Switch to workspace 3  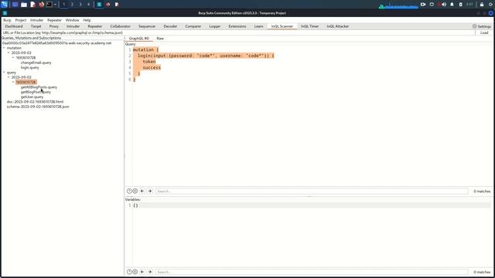[x=80, y=5]
